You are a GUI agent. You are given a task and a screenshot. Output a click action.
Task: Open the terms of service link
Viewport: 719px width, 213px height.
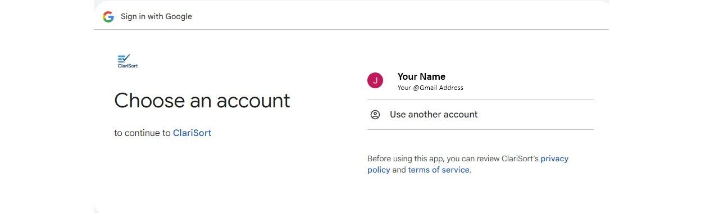click(x=439, y=170)
